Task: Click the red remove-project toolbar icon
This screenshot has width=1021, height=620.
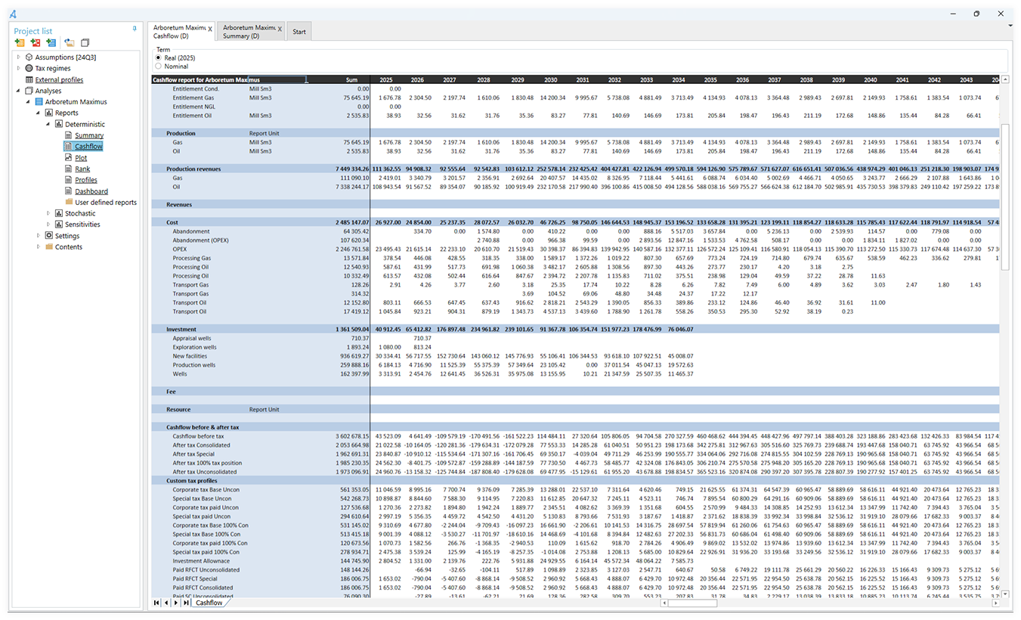Action: 36,43
